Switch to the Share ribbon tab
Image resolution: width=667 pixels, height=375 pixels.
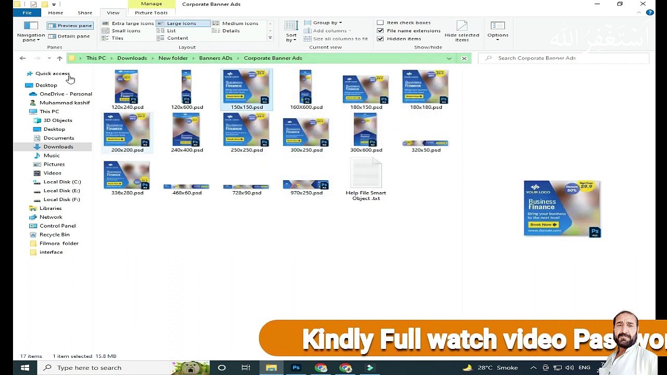pos(85,12)
